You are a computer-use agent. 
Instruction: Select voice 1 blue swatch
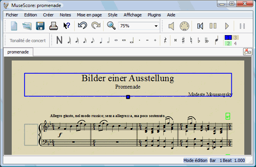coord(228,37)
